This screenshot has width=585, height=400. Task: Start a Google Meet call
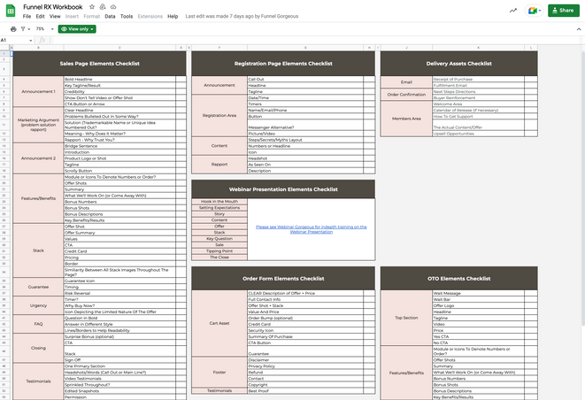pos(533,11)
